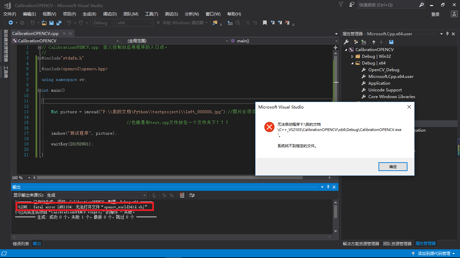460x258 pixels.
Task: Select the Microsoft.Cpp.x64.user property sheet
Action: [x=391, y=77]
